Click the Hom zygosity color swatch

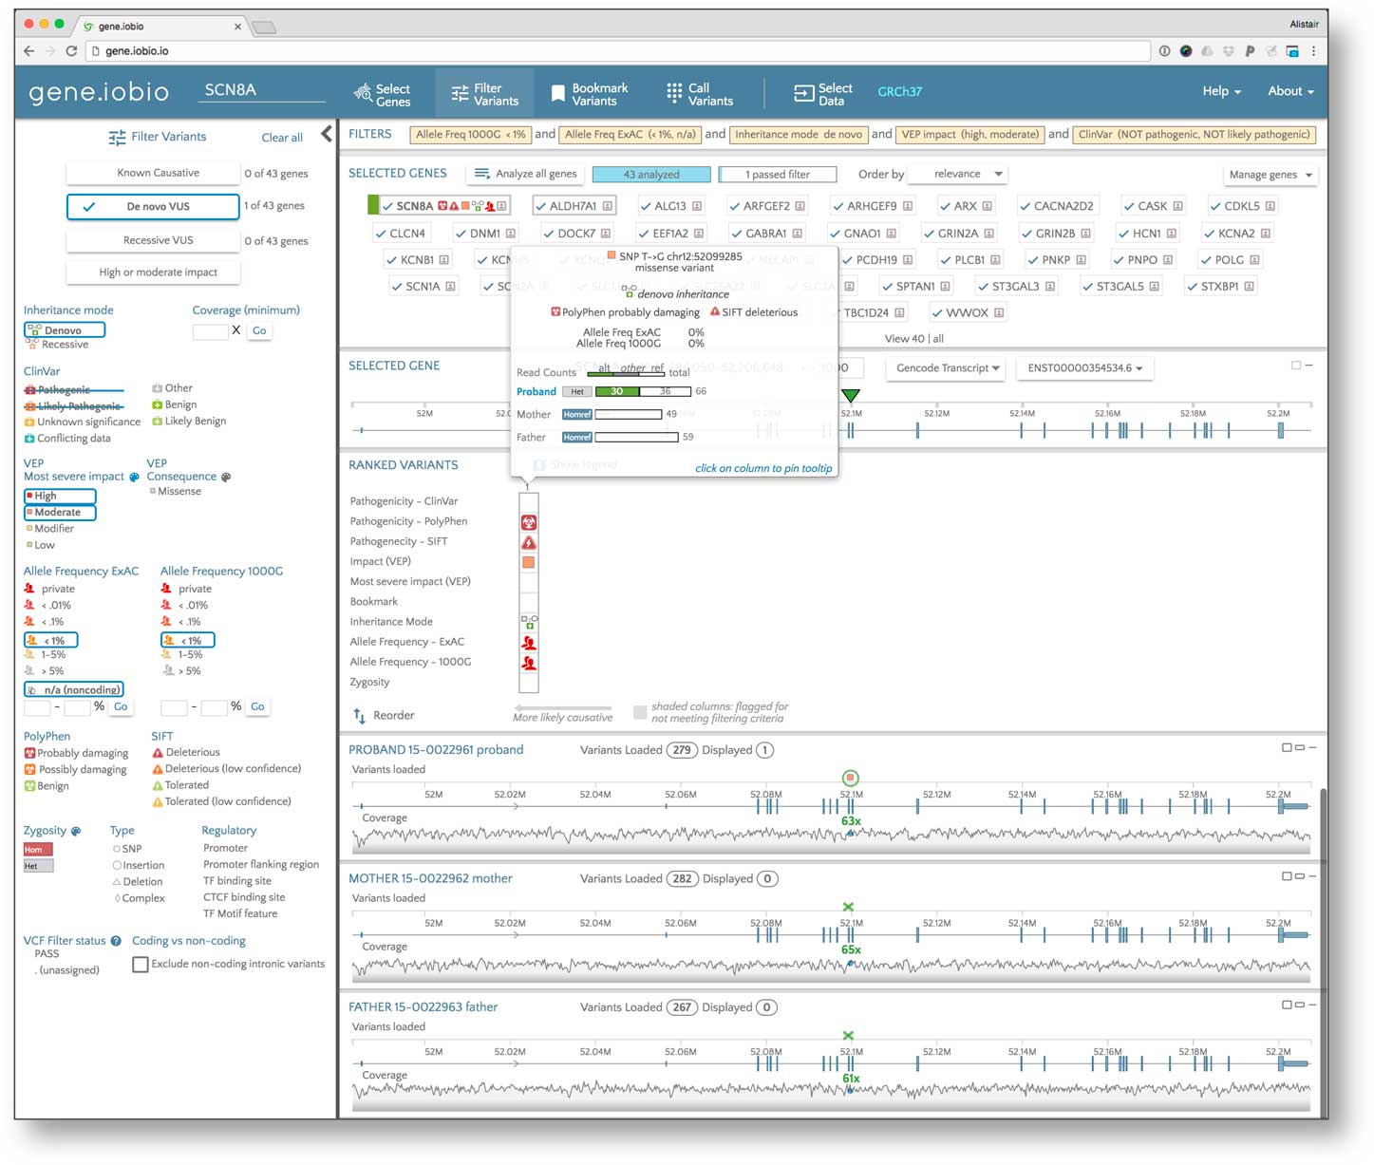38,850
